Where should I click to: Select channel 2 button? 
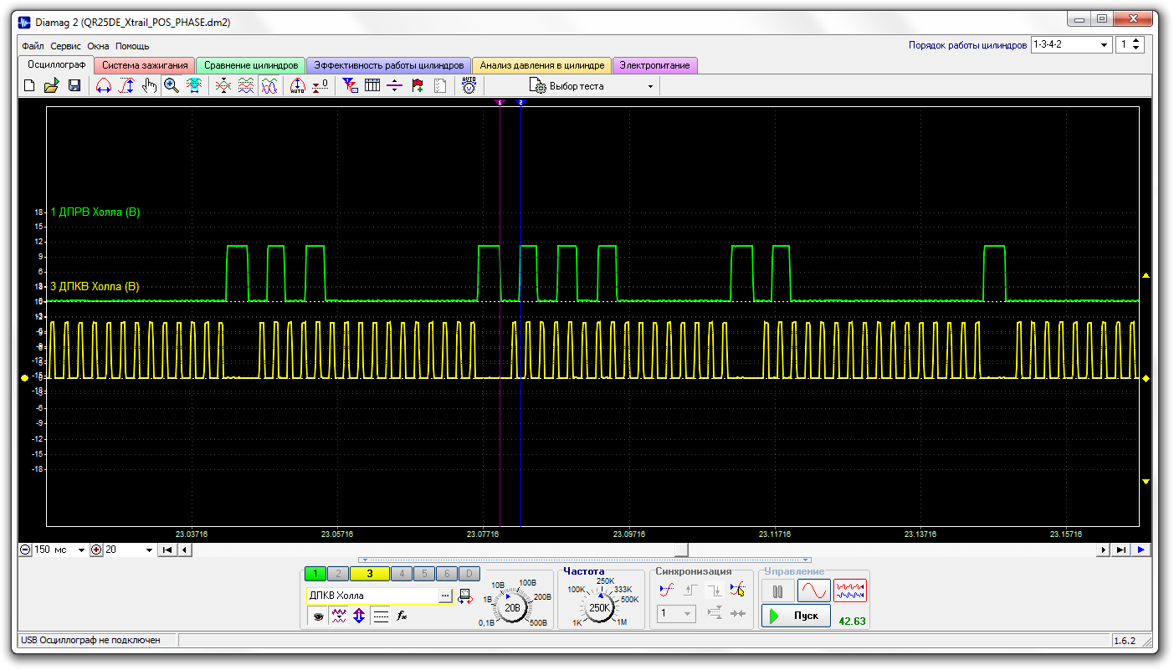pyautogui.click(x=338, y=574)
